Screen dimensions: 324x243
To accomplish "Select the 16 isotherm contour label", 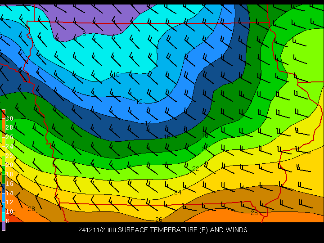I will coord(167,137).
